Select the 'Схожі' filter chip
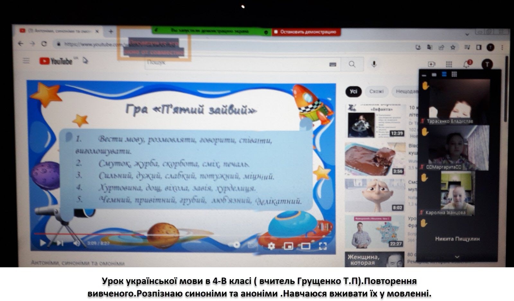 pyautogui.click(x=376, y=91)
